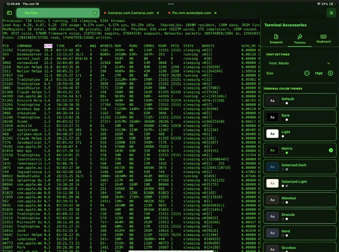The image size is (339, 252).
Task: Click the SoundSource process name
Action: click(28, 88)
